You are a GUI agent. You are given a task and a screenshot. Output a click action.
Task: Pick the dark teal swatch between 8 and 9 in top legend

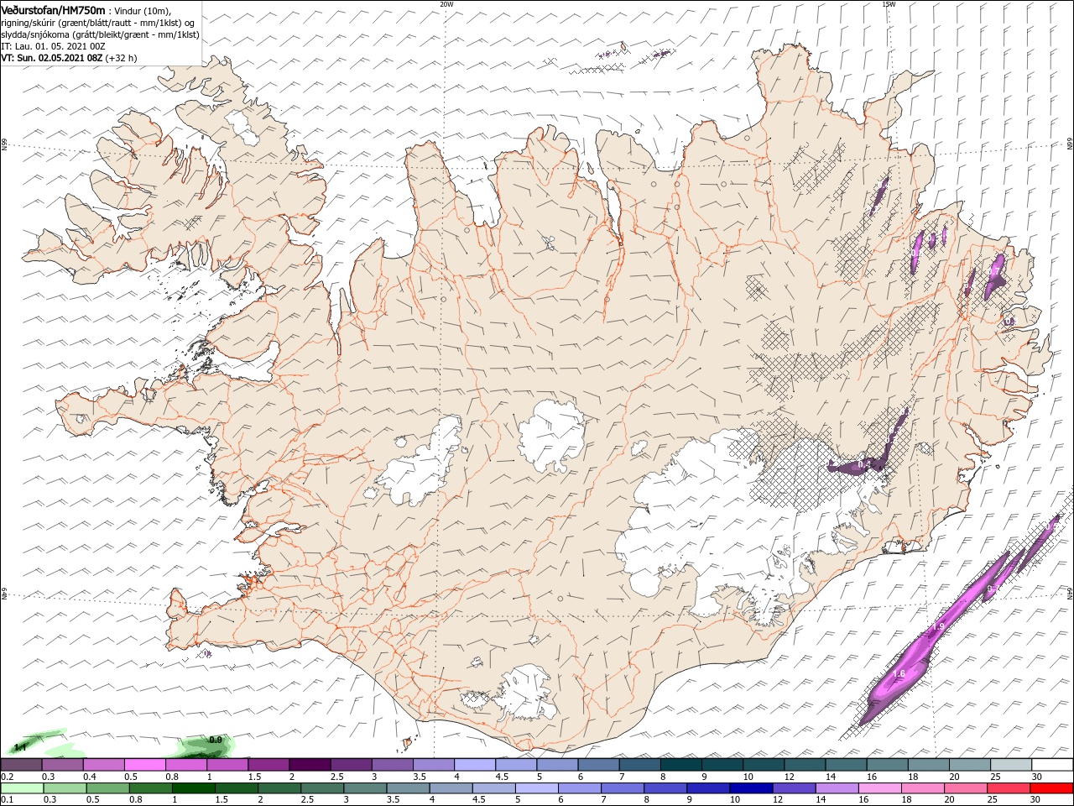pos(680,765)
